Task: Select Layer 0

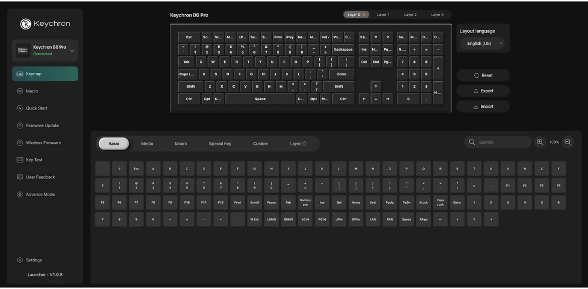Action: 356,15
